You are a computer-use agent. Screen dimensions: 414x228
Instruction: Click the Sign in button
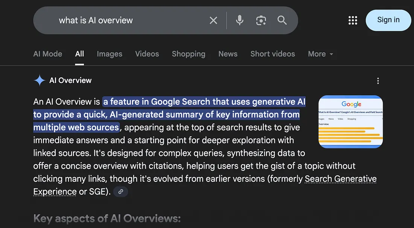(388, 20)
